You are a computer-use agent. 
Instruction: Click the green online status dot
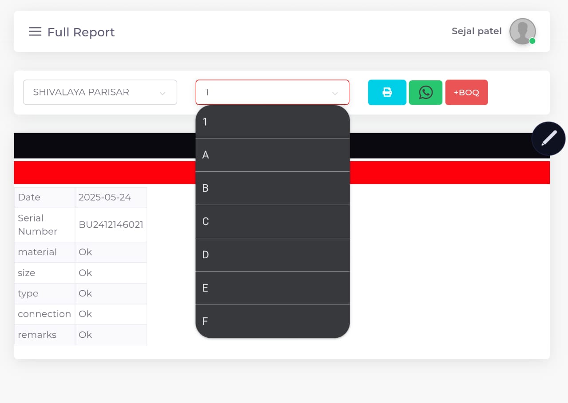tap(532, 41)
